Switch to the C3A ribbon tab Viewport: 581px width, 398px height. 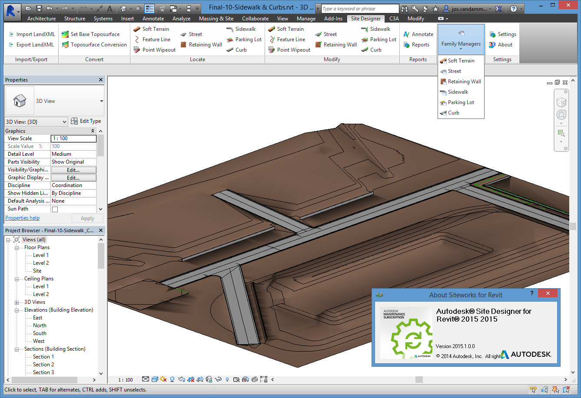click(394, 19)
